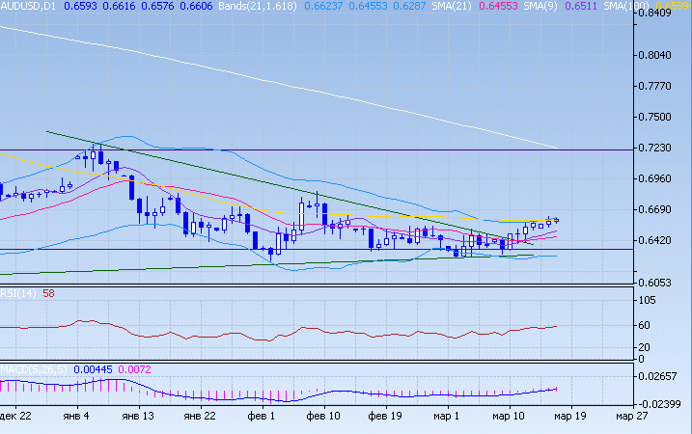
Task: Click the 0.7230 price axis label
Action: (x=660, y=148)
